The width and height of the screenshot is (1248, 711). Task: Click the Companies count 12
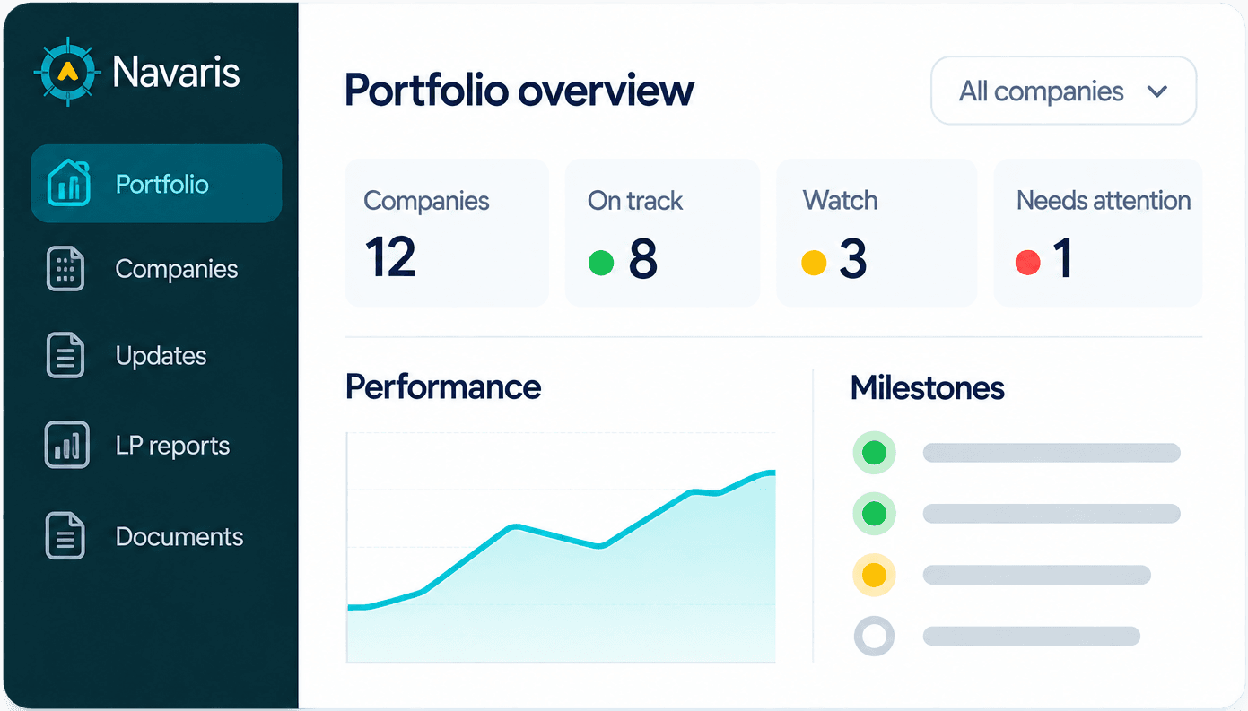390,258
